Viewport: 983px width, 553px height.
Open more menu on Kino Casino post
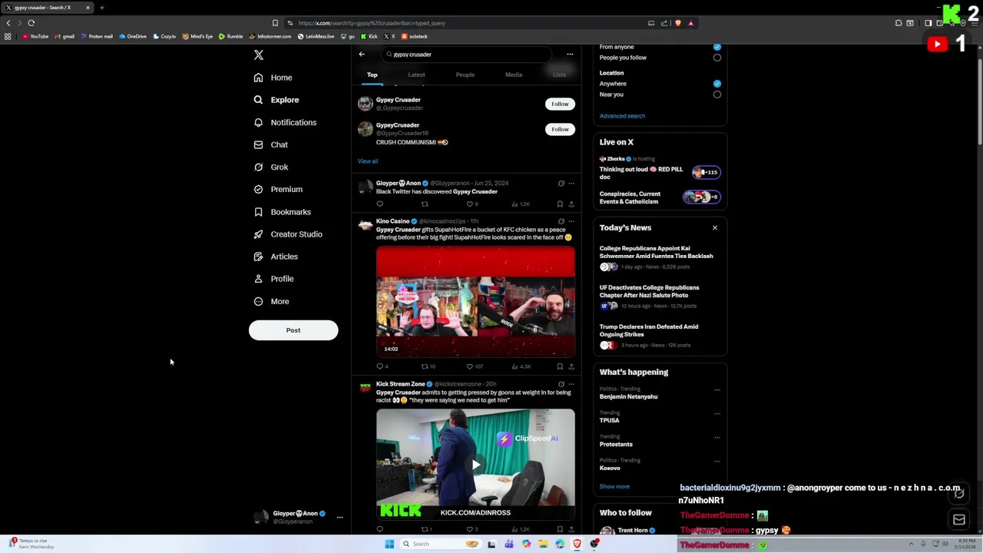pos(571,221)
